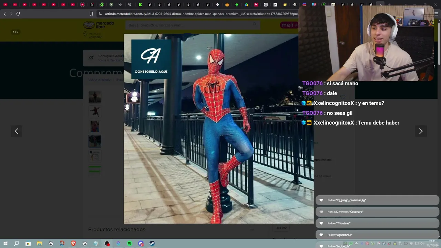
Task: Go to the previous product photo arrow
Action: (x=17, y=131)
